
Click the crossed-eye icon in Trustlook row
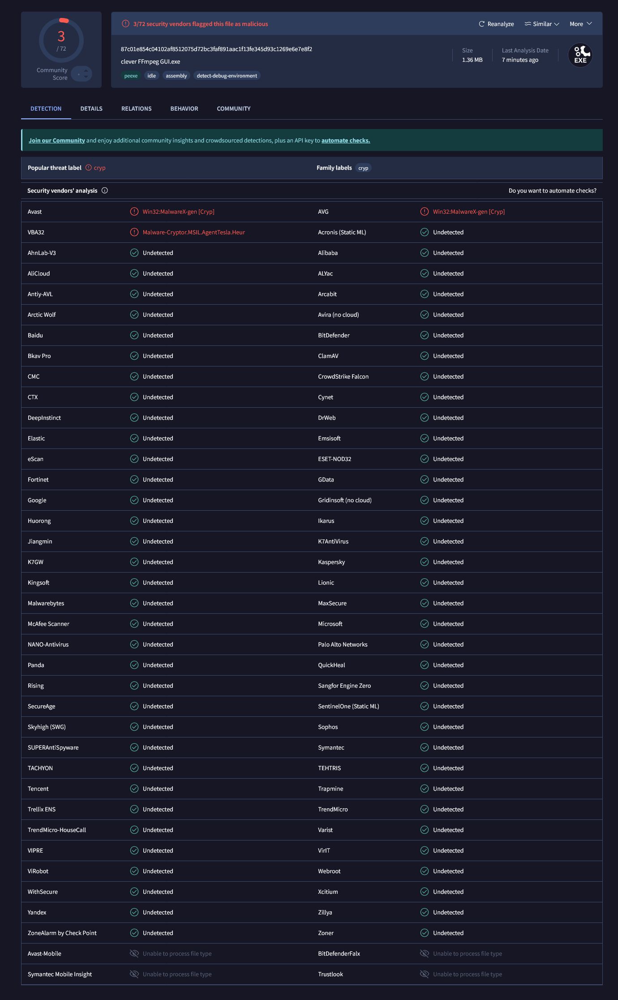(x=424, y=974)
